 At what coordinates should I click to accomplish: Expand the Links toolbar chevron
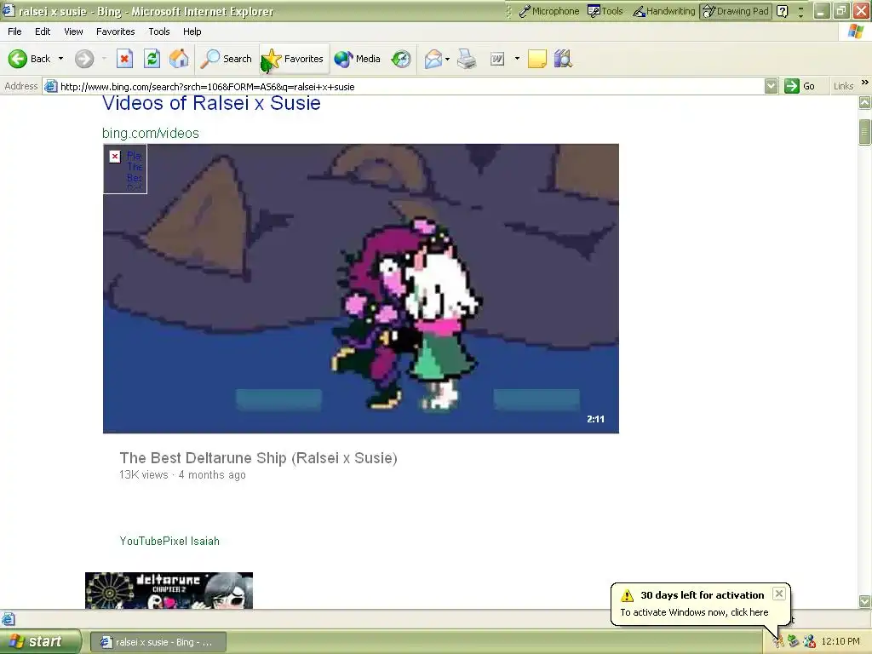(865, 83)
